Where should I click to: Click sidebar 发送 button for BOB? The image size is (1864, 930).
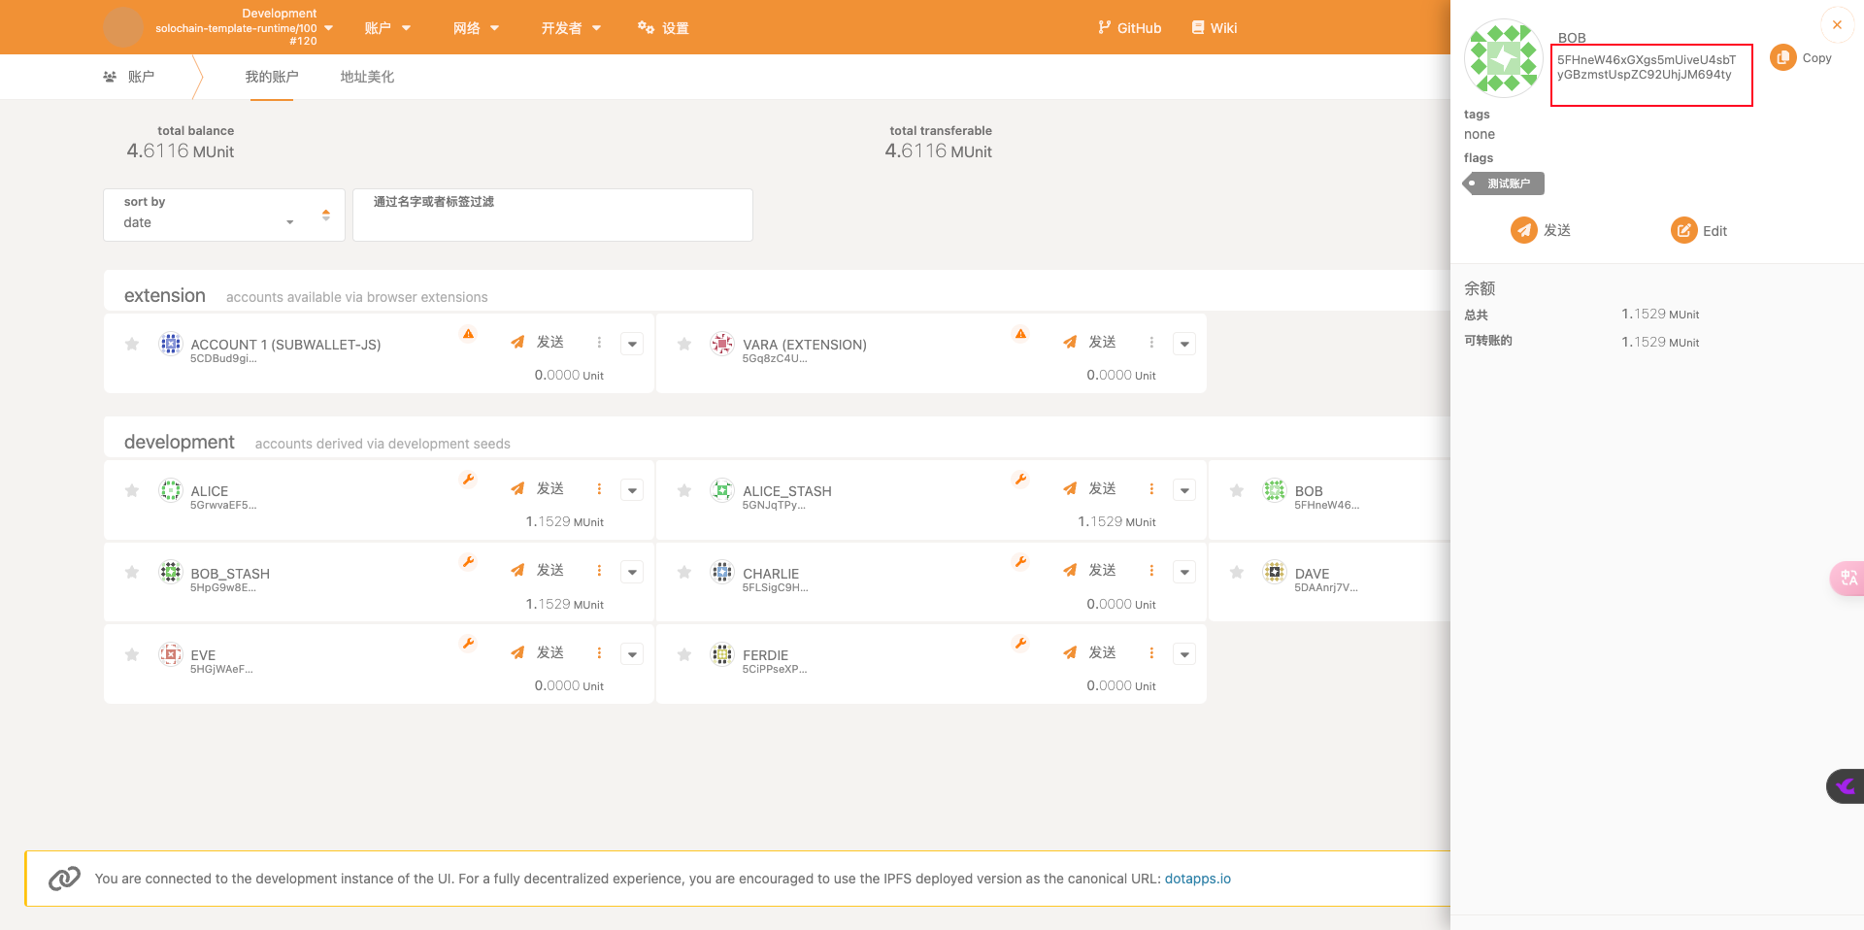(1541, 230)
